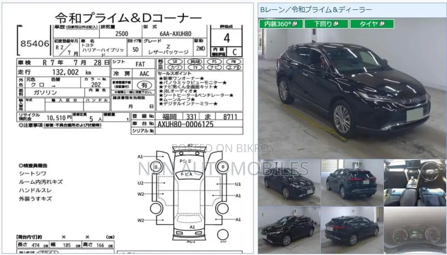
Task: Click the air conditioning value AAC
Action: (144, 74)
